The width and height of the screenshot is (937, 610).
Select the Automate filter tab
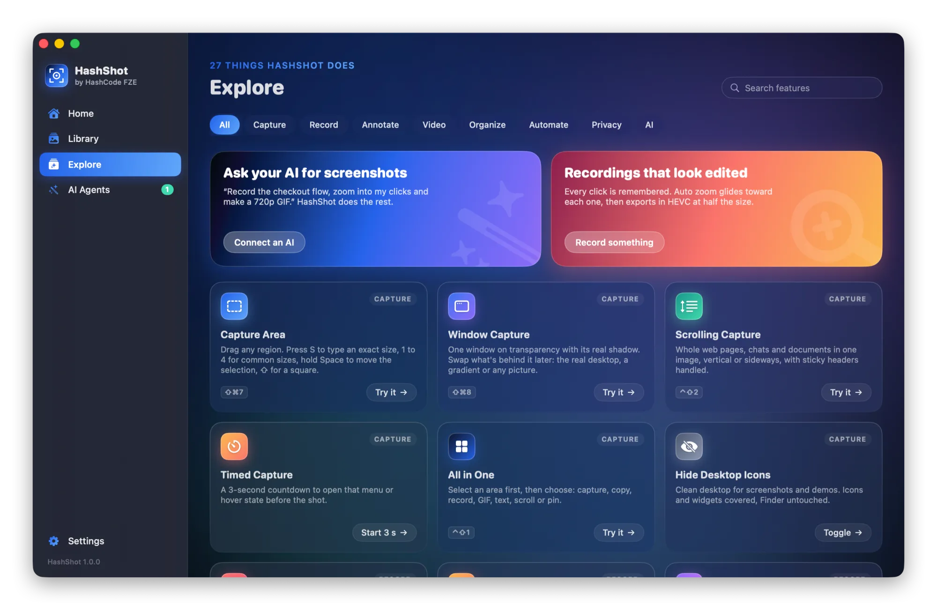click(x=549, y=125)
